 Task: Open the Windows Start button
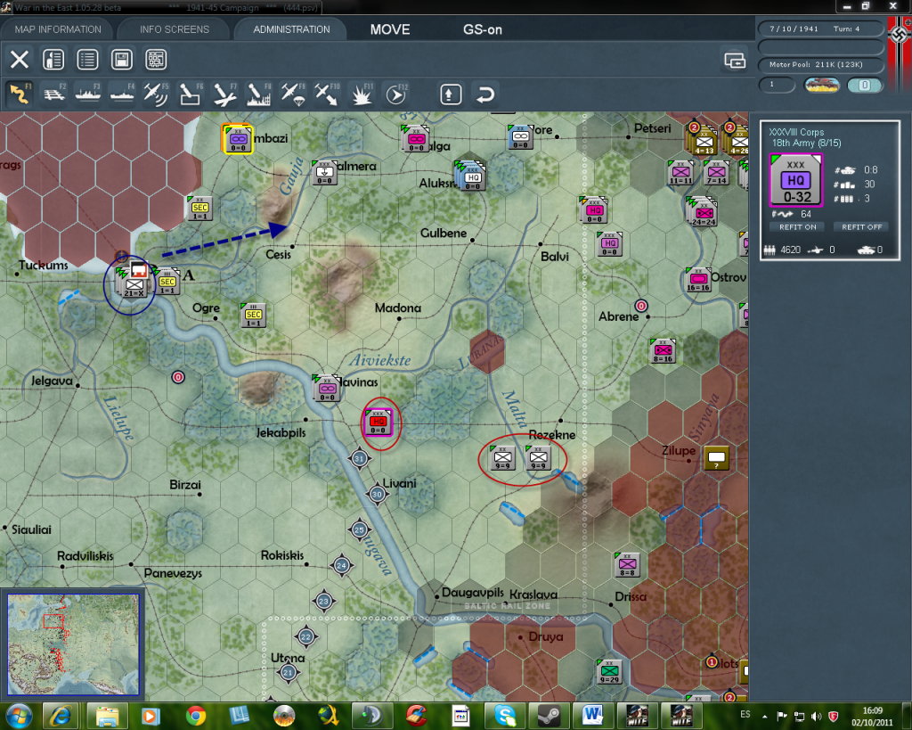point(18,716)
